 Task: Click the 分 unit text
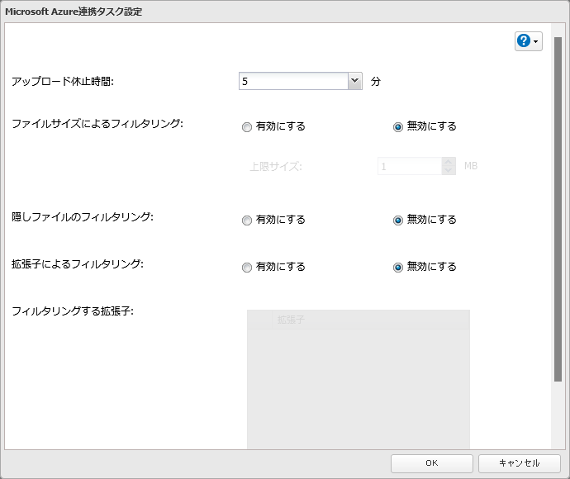click(x=376, y=82)
